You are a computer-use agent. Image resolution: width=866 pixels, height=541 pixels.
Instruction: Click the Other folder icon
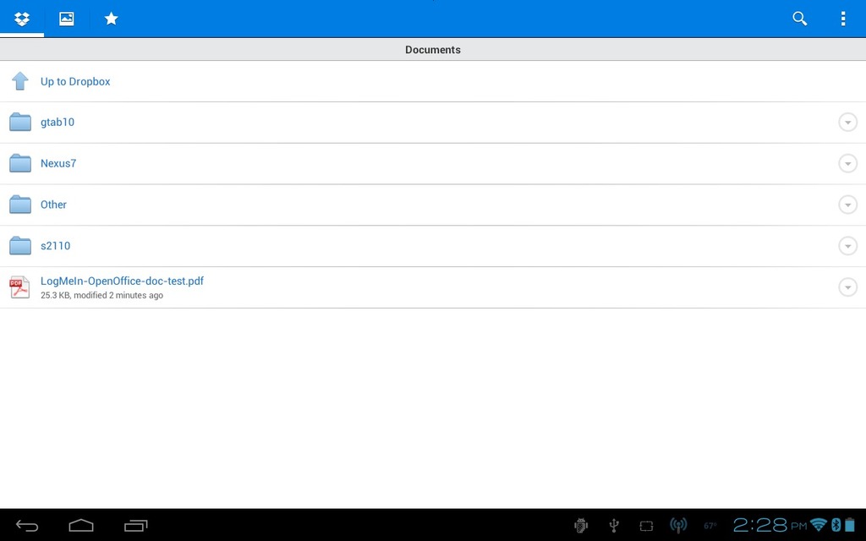tap(20, 205)
